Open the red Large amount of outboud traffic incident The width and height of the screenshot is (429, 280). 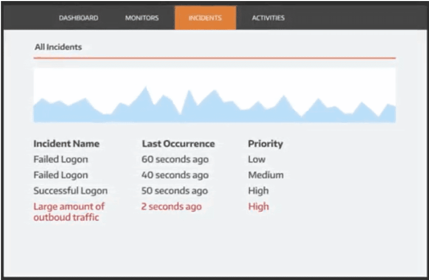[69, 212]
